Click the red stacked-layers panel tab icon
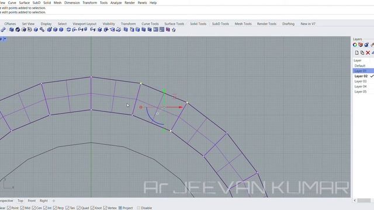 pyautogui.click(x=361, y=45)
